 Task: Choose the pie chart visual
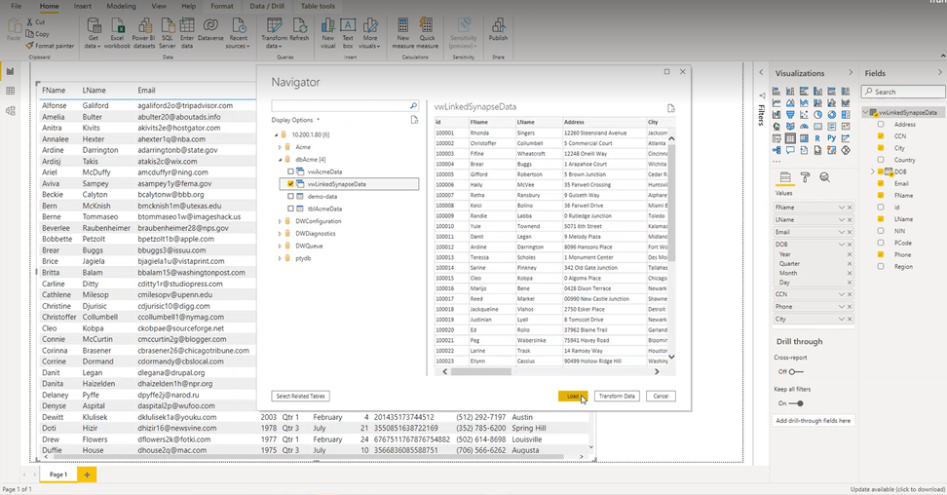pos(817,115)
